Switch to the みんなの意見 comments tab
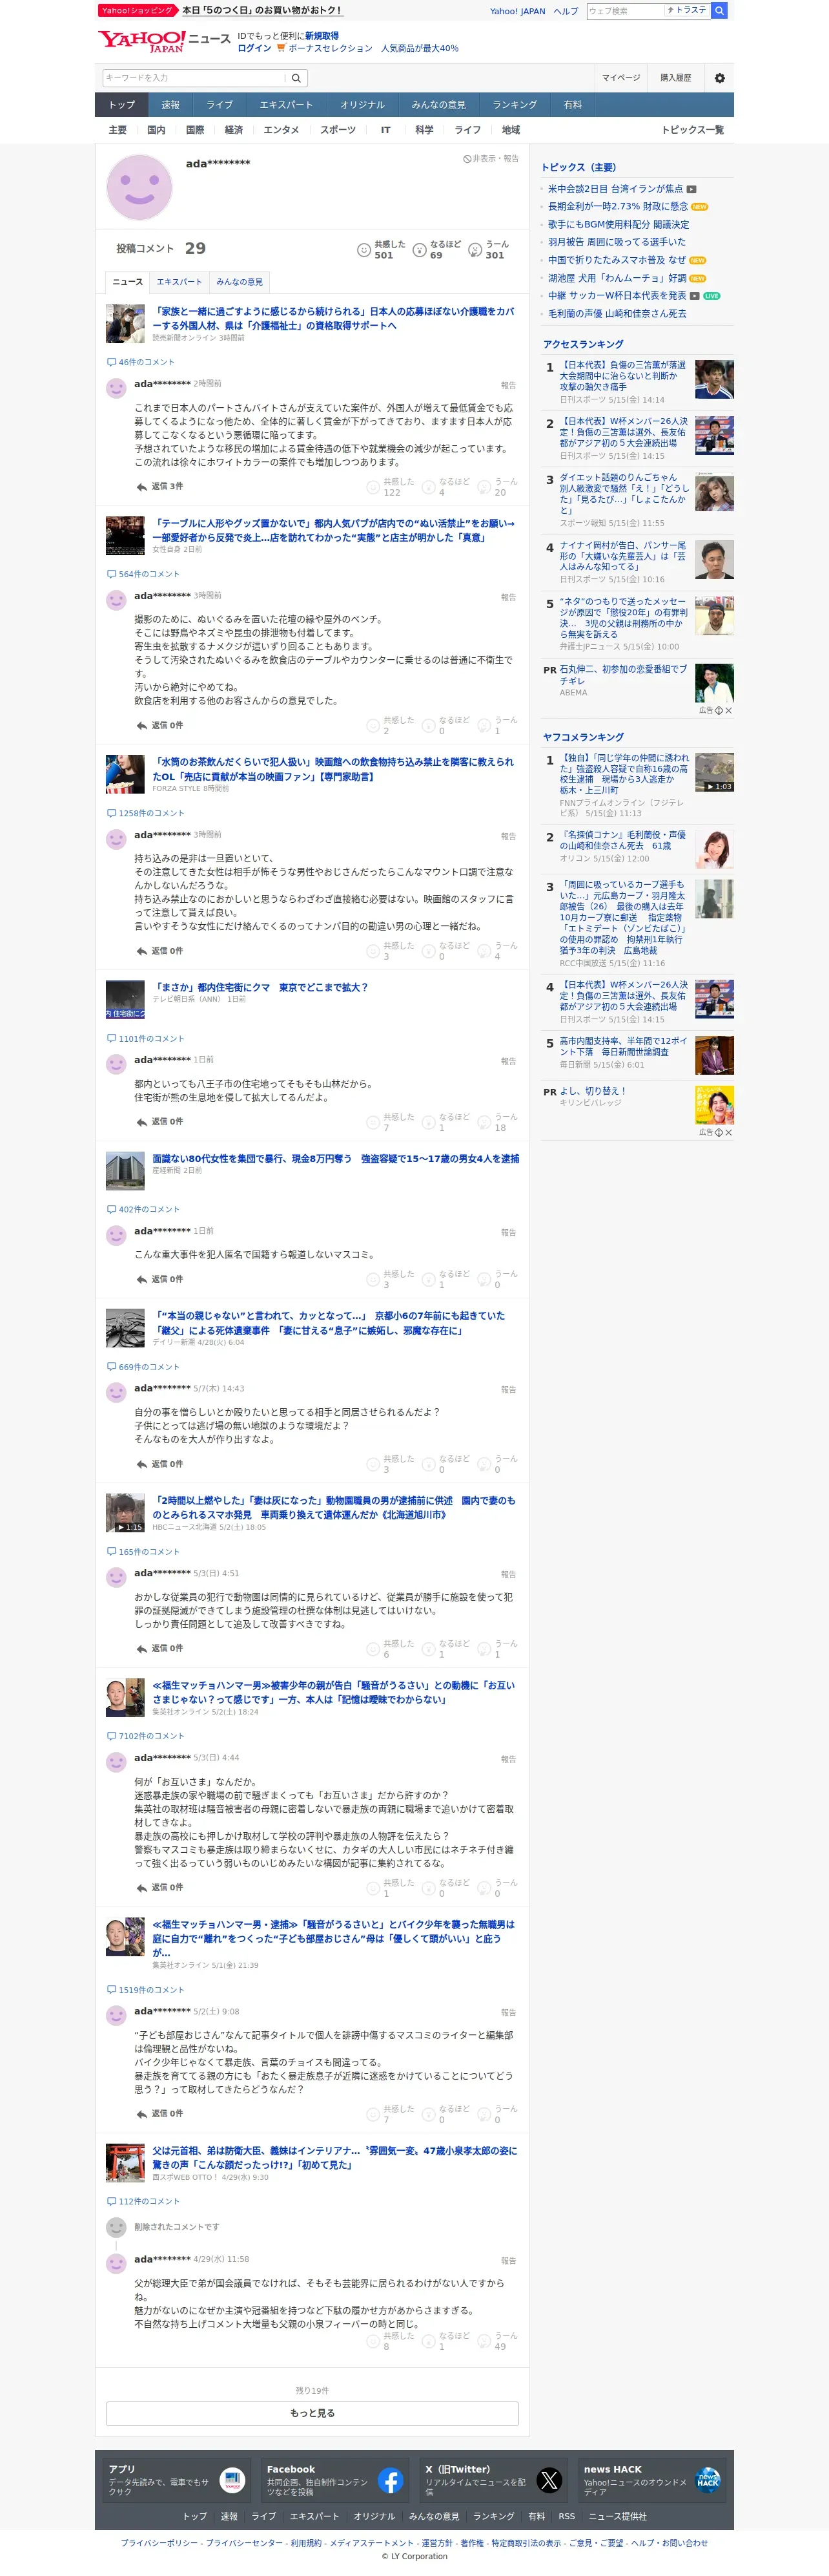The height and width of the screenshot is (2576, 829). click(x=240, y=282)
